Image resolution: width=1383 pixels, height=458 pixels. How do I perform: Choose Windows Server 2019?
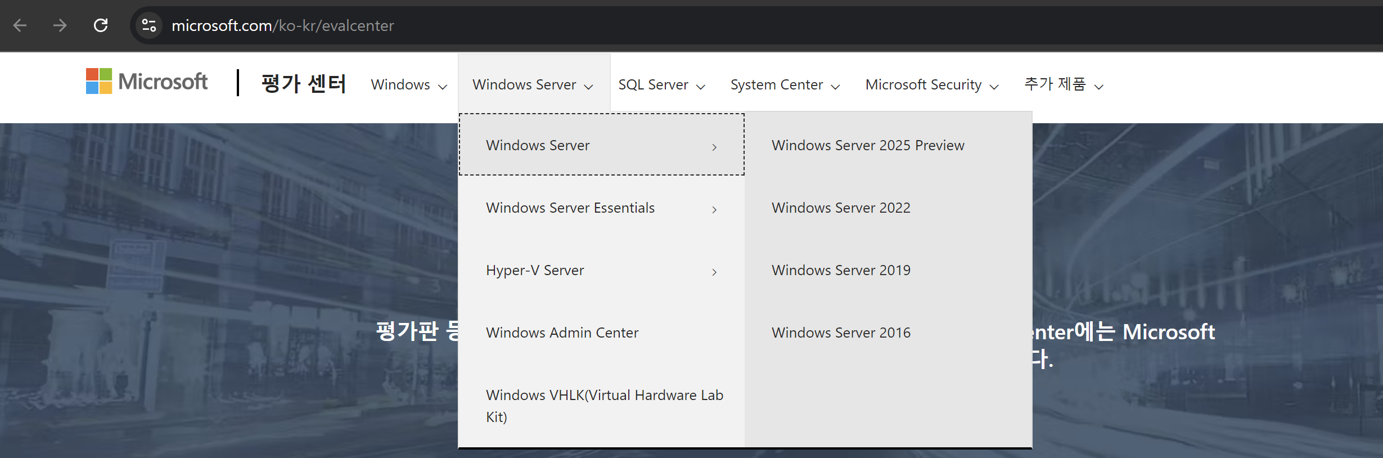point(889,270)
